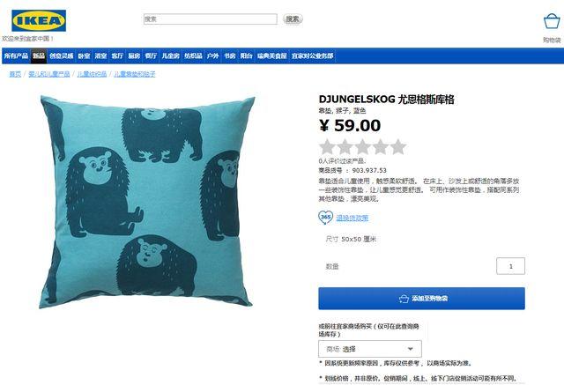Open the shopping bag icon

click(x=552, y=21)
